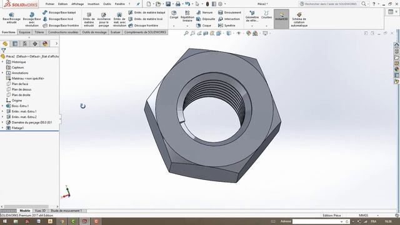
Task: Open the Vues 3D bottom tab
Action: tap(40, 211)
